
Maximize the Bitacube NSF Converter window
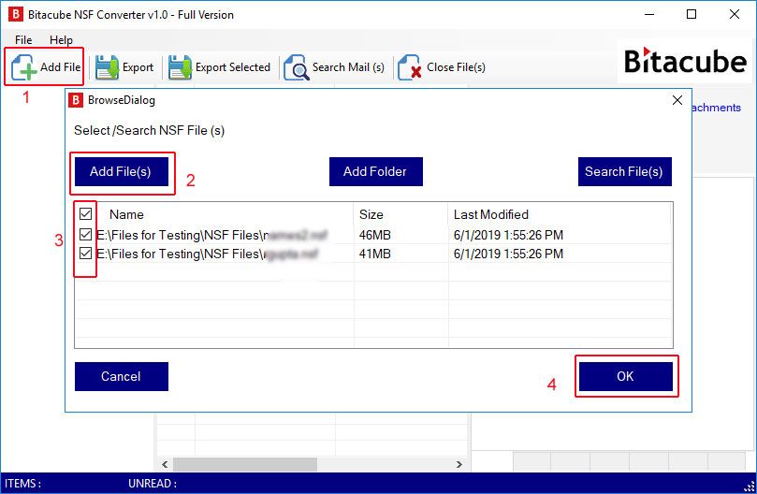pos(691,14)
